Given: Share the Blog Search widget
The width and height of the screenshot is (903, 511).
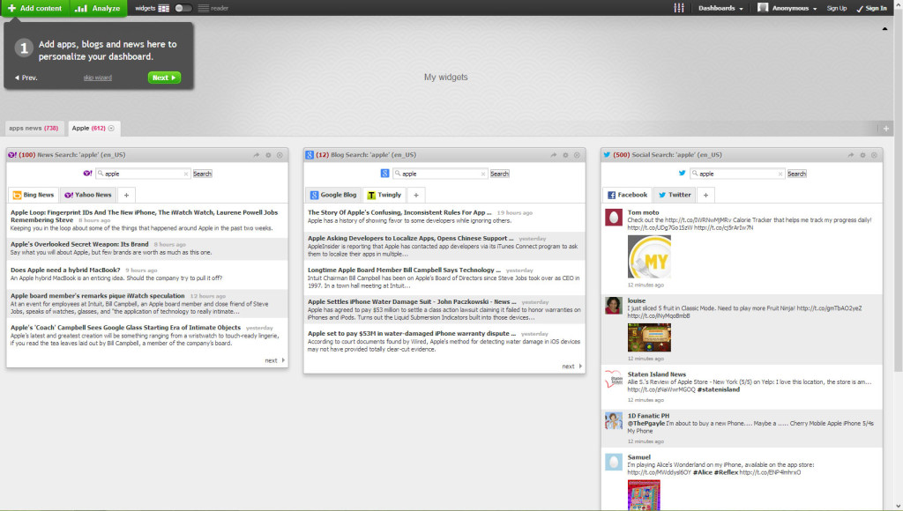Looking at the screenshot, I should (554, 155).
